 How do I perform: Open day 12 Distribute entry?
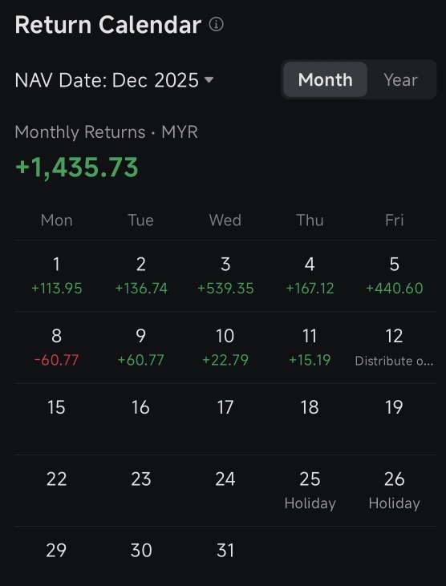click(395, 348)
